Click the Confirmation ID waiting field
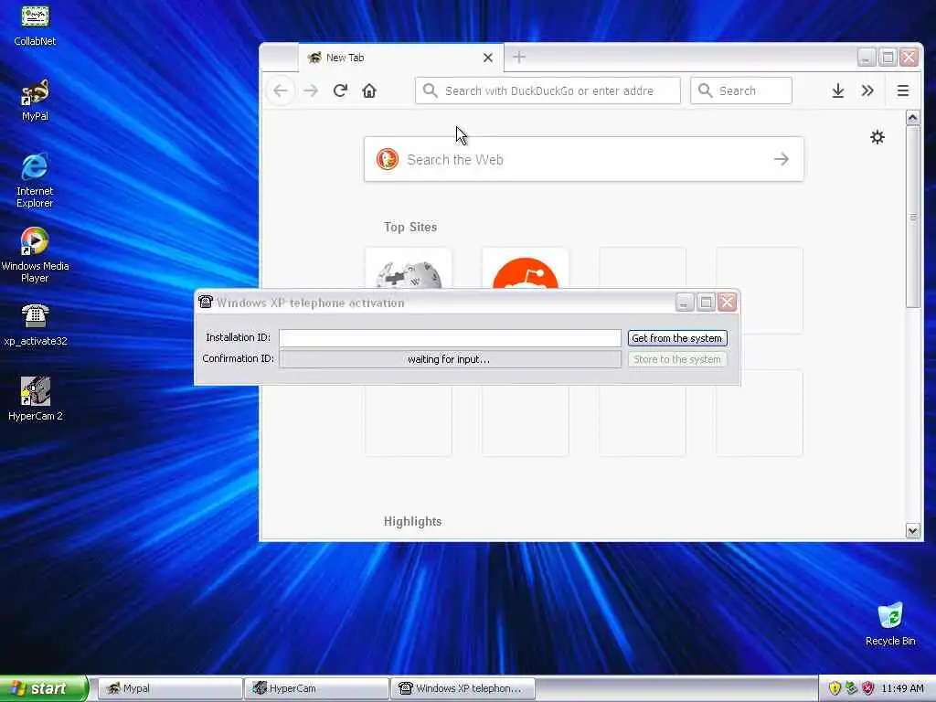 click(450, 359)
